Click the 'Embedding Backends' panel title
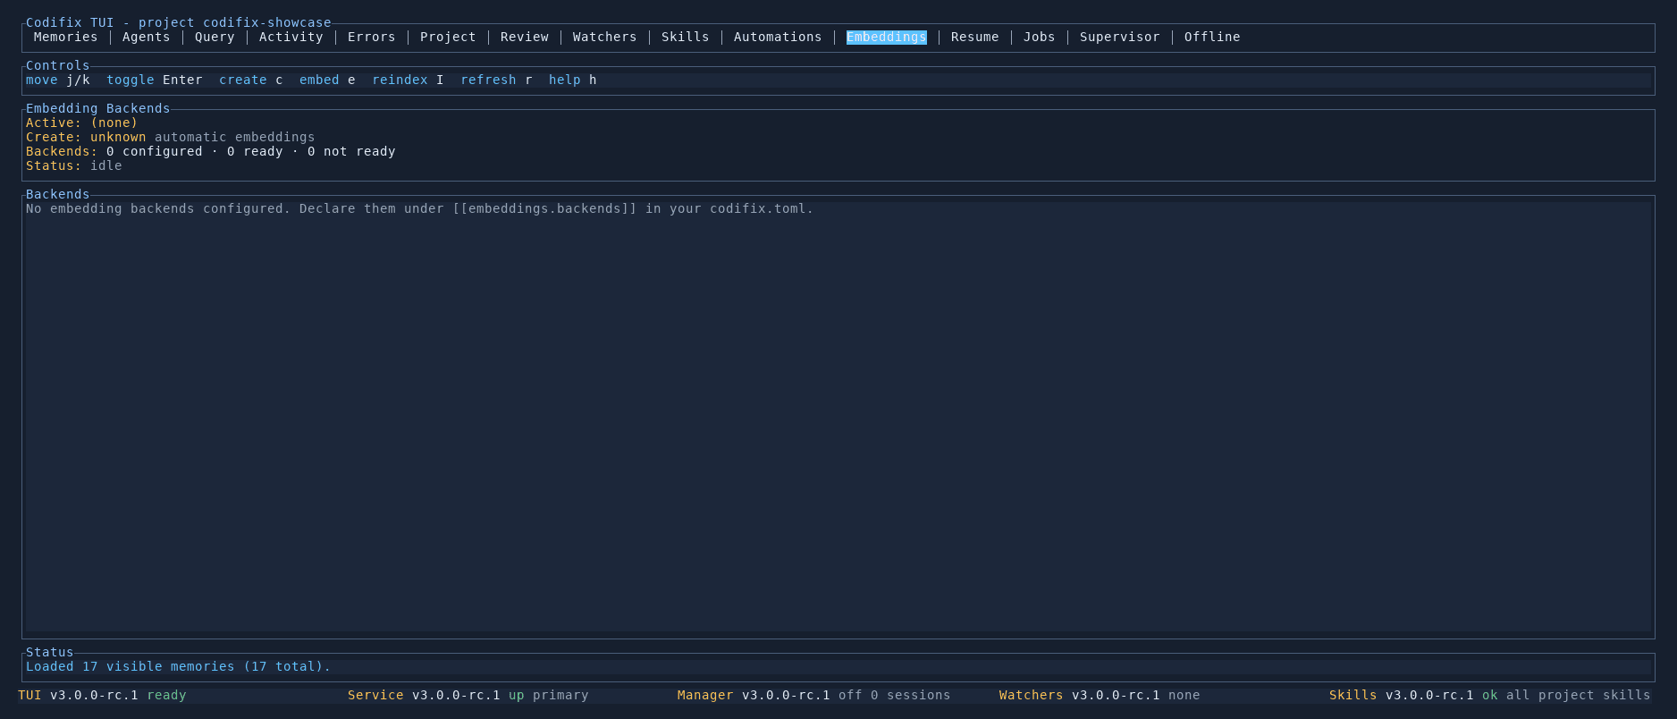Screen dimensions: 1677x719 (98, 108)
